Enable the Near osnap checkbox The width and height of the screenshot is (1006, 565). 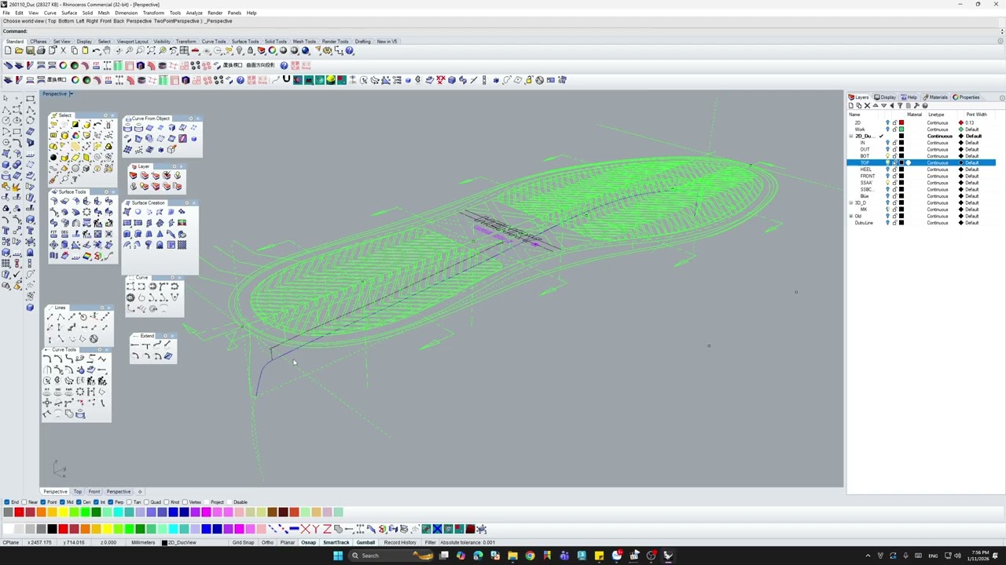click(x=24, y=502)
